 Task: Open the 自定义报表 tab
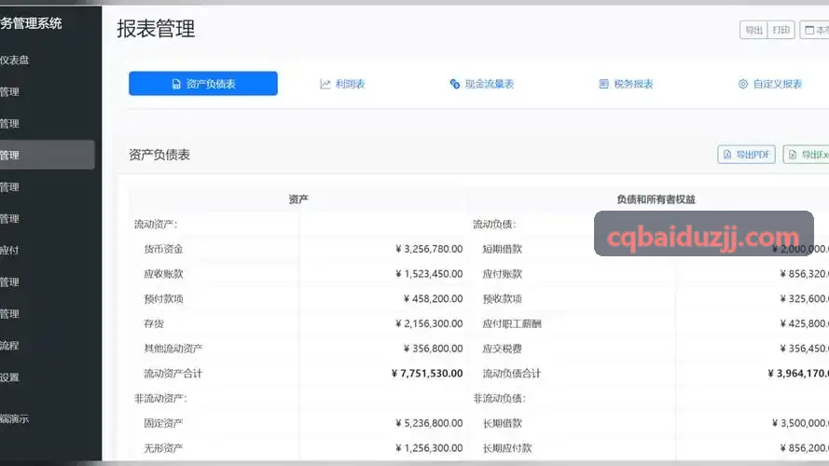770,84
